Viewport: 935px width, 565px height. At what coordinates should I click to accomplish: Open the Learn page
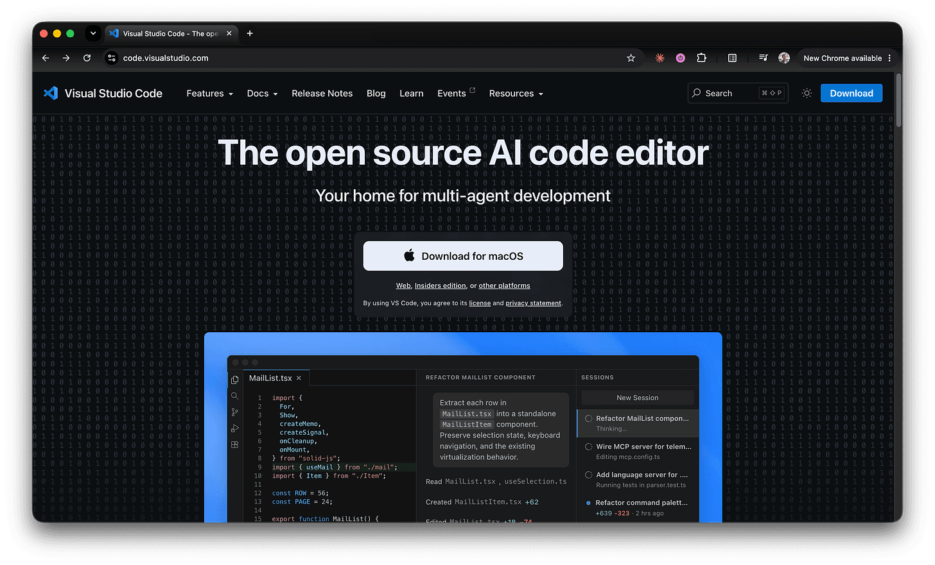412,94
